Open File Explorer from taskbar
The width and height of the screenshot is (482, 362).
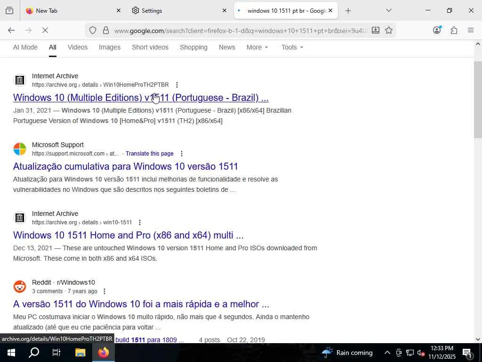80,353
